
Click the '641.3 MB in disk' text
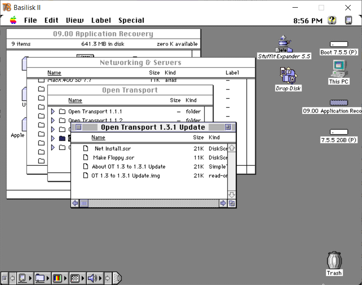click(103, 44)
